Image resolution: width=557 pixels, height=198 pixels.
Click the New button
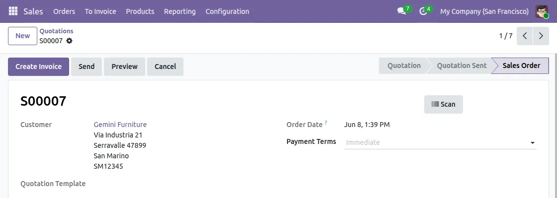tap(23, 36)
